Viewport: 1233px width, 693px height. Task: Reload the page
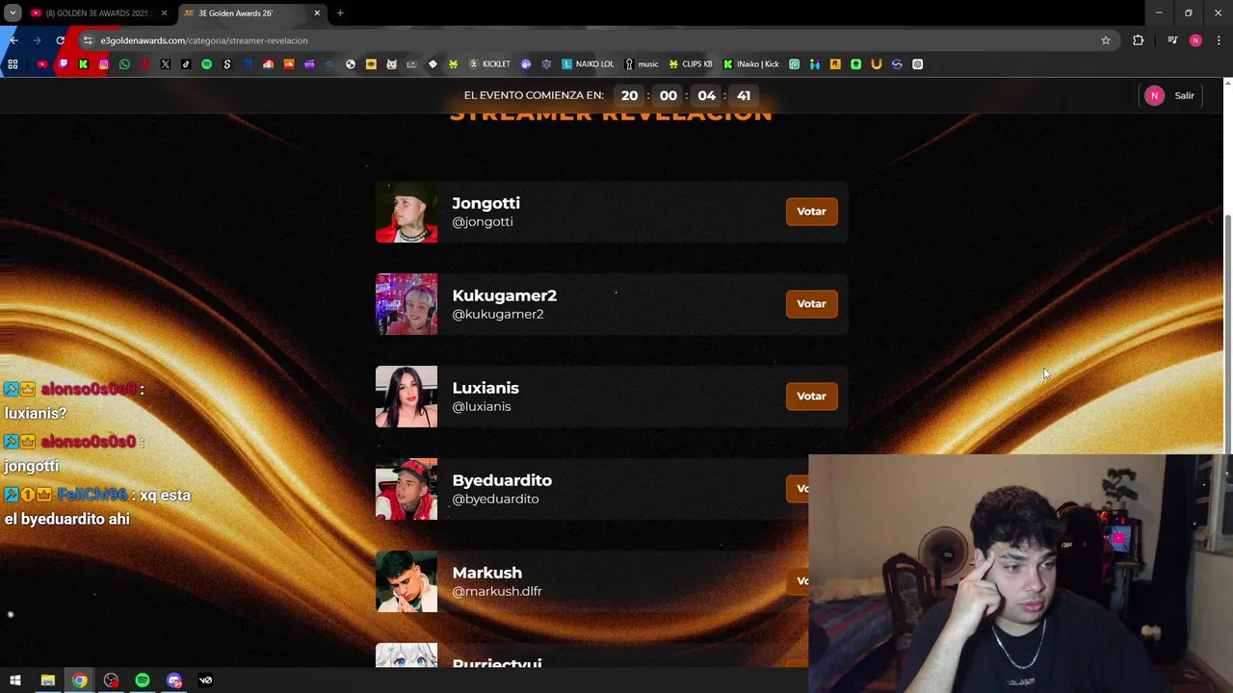point(61,40)
